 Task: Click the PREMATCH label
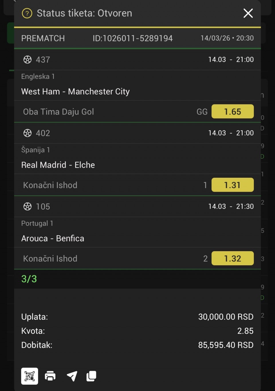[x=43, y=38]
